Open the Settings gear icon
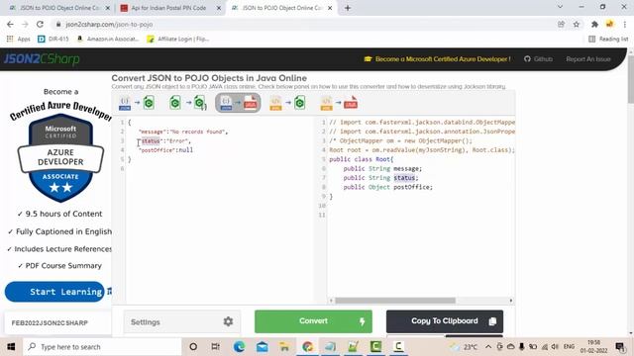 pos(228,321)
